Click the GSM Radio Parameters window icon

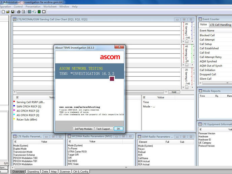point(140,137)
